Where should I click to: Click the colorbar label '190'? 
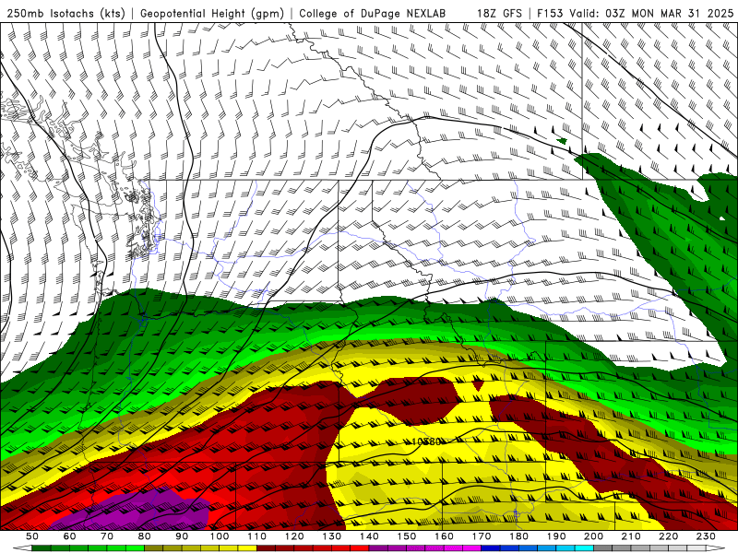pos(556,536)
